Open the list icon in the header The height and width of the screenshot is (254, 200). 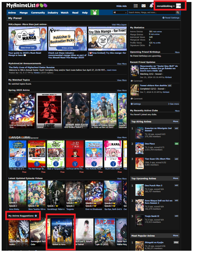tap(136, 6)
